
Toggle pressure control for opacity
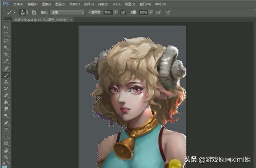[x=123, y=12]
